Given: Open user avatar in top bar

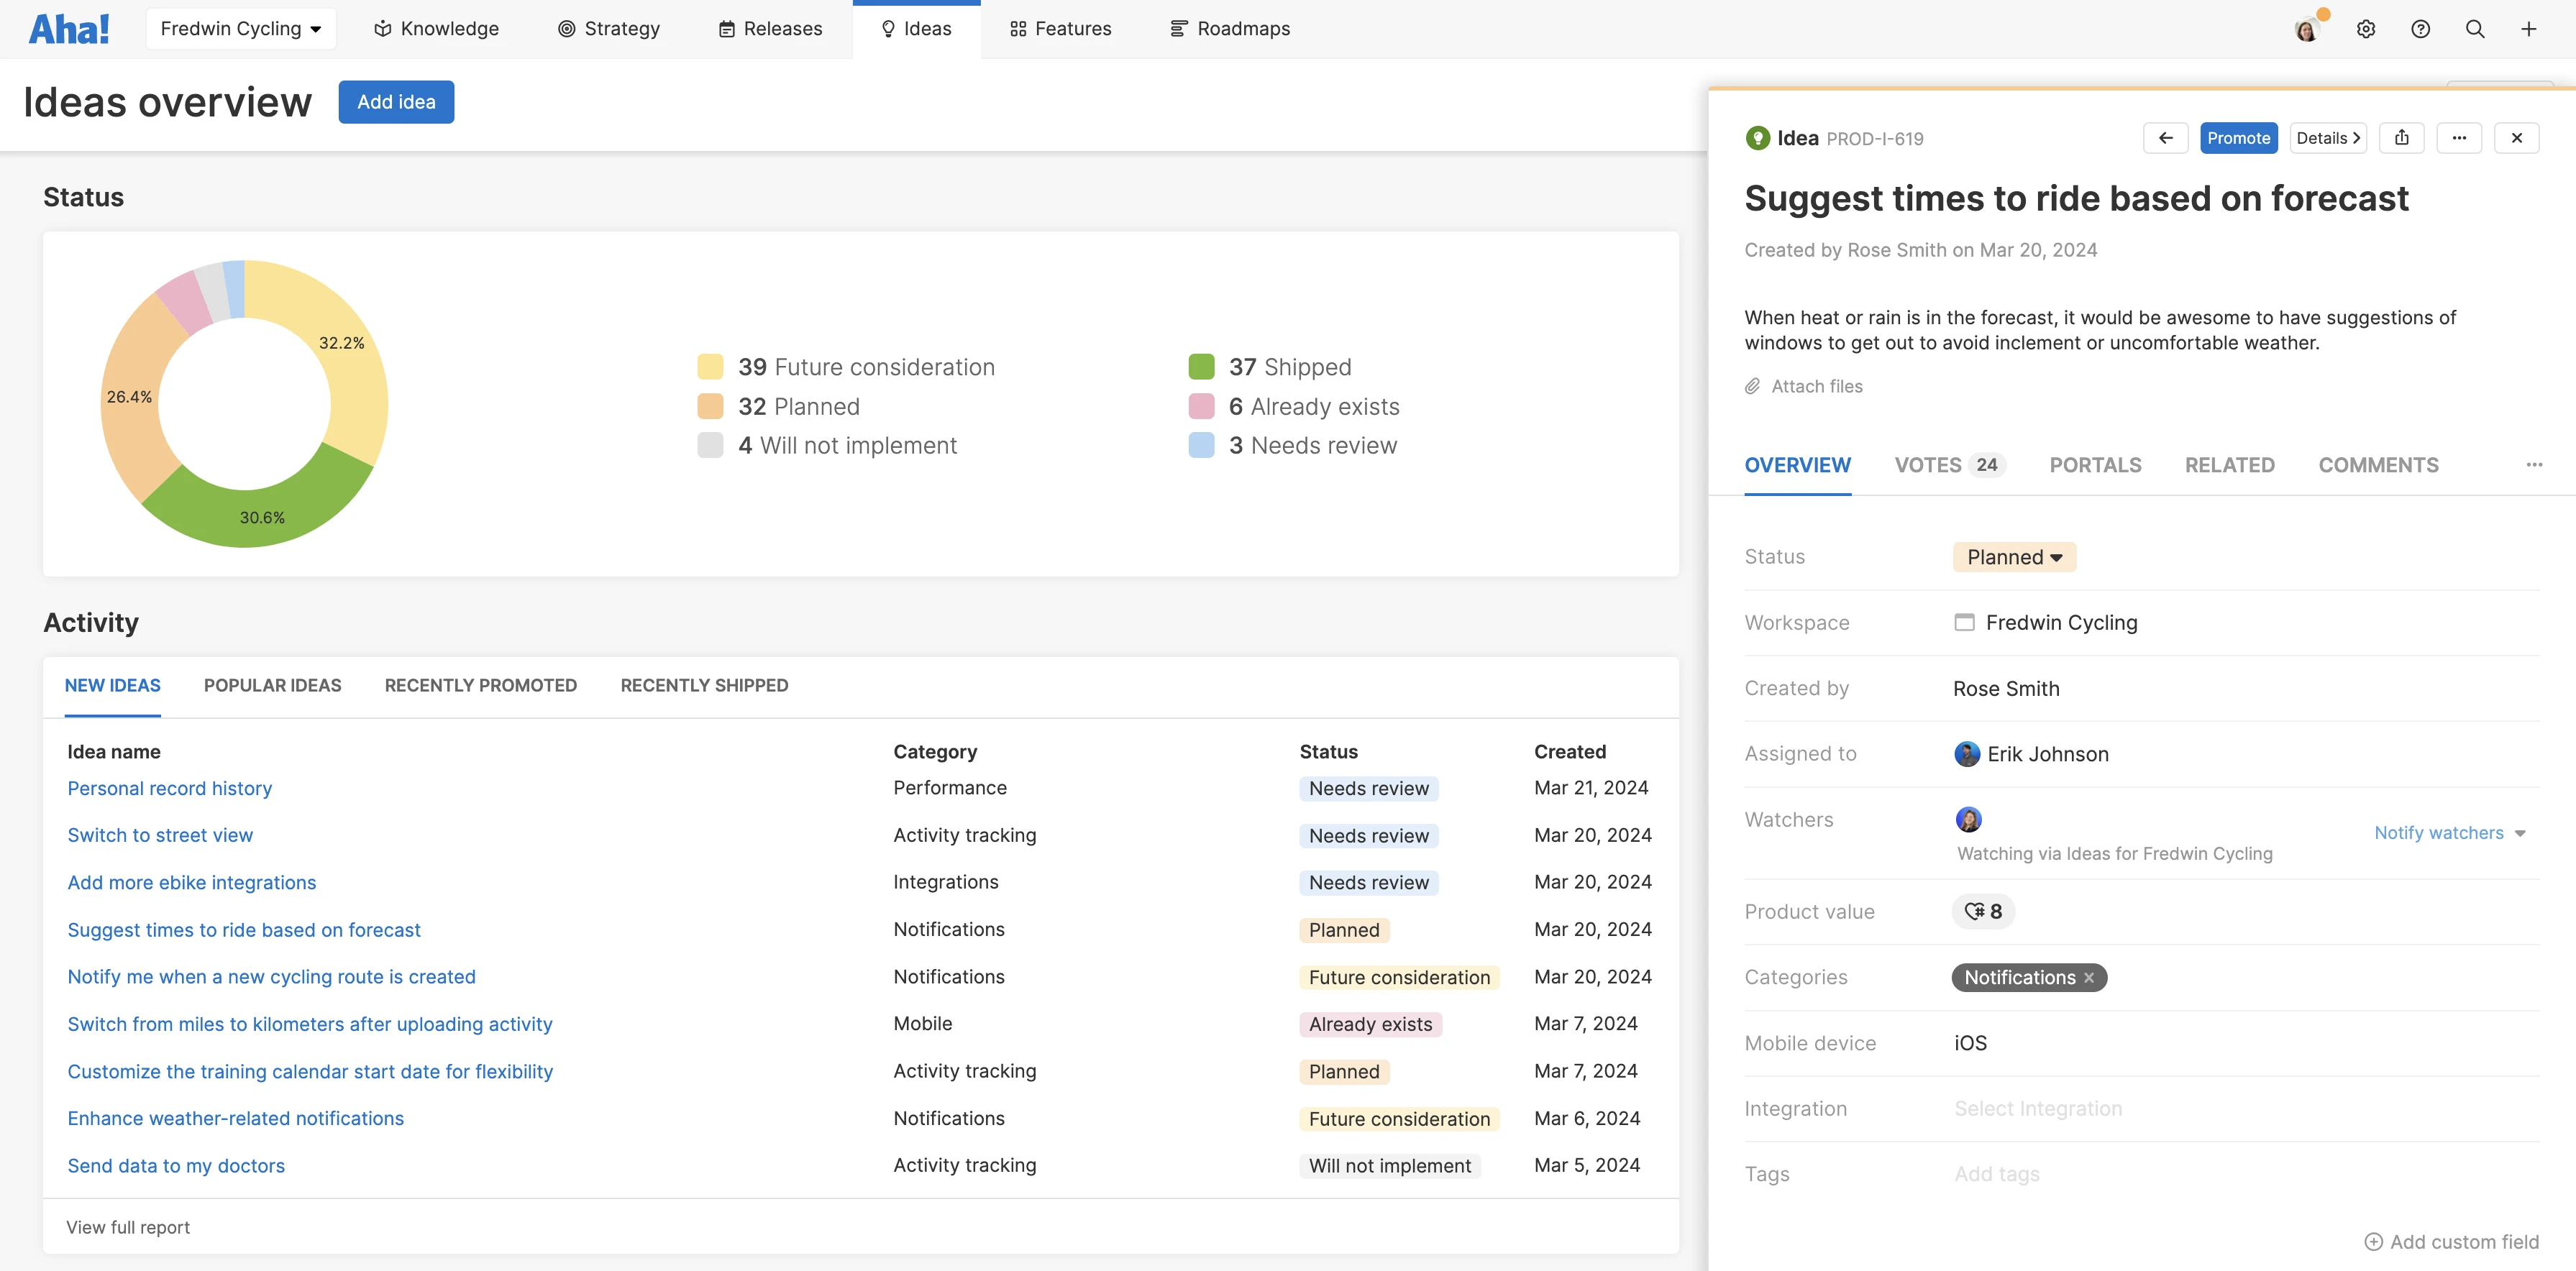Looking at the screenshot, I should click(x=2306, y=30).
